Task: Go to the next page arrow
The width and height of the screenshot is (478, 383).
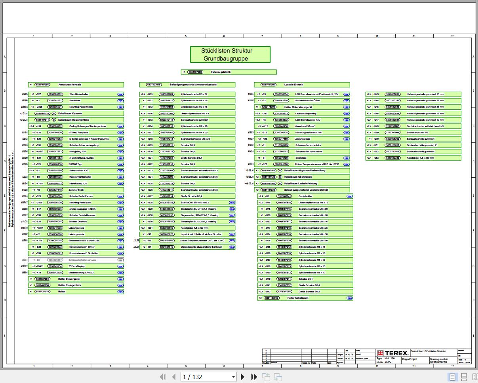Action: [x=243, y=377]
